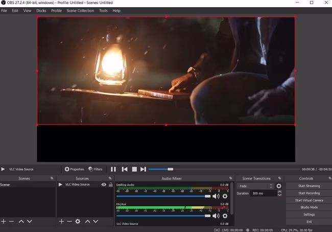Open the Profile menu

56,11
